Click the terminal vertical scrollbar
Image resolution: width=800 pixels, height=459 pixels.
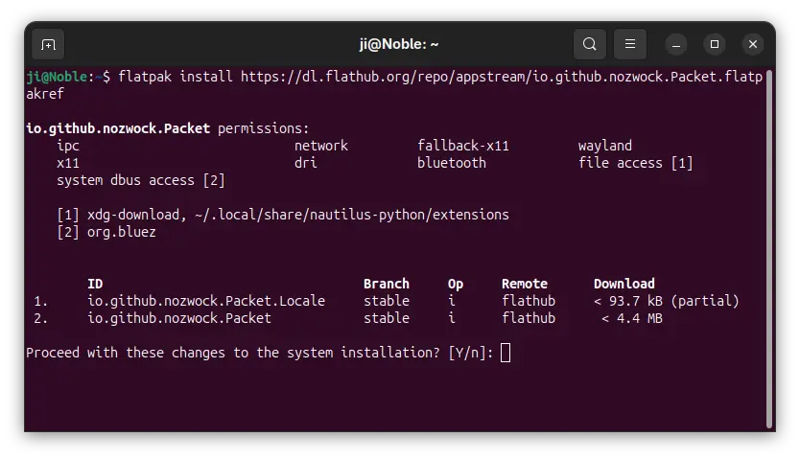point(769,249)
